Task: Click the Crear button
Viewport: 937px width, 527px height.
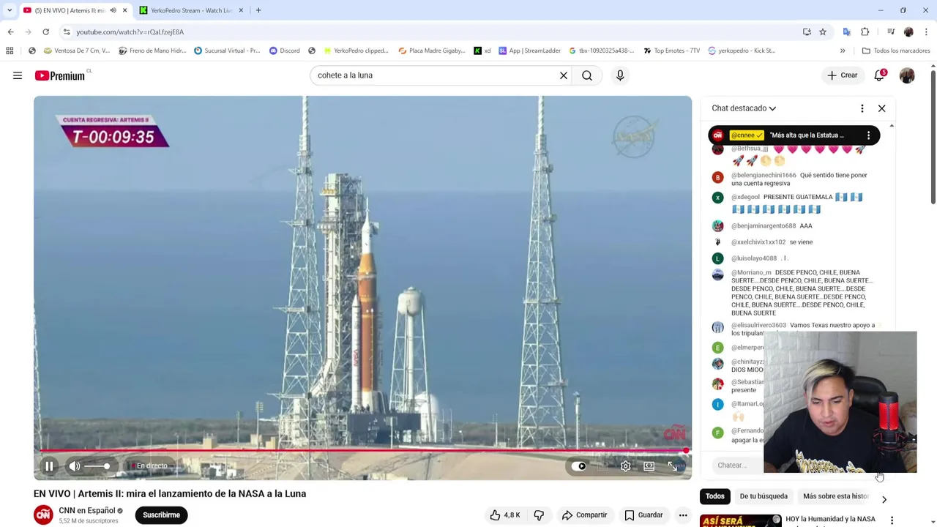Action: coord(842,75)
